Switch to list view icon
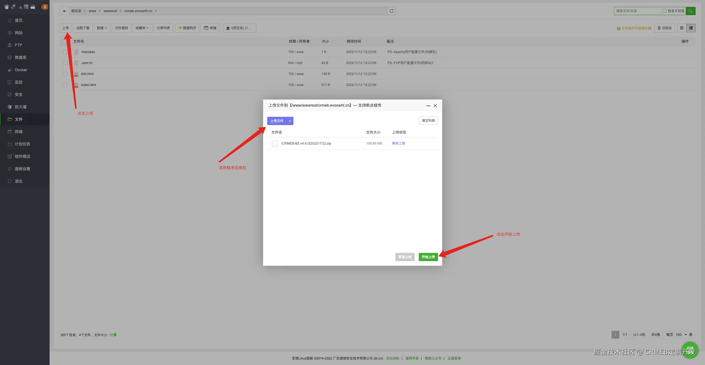Screen dimensions: 705x365 691,28
